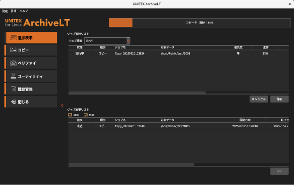Click the 中 priority cell
This screenshot has height=185, width=294.
click(x=238, y=53)
